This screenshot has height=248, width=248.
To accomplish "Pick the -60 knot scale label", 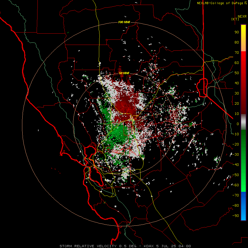I will [236, 185].
